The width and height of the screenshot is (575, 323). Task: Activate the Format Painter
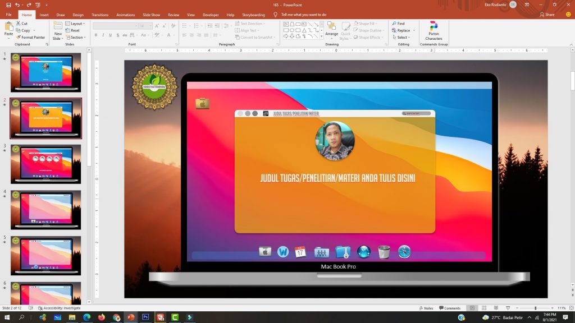[30, 38]
